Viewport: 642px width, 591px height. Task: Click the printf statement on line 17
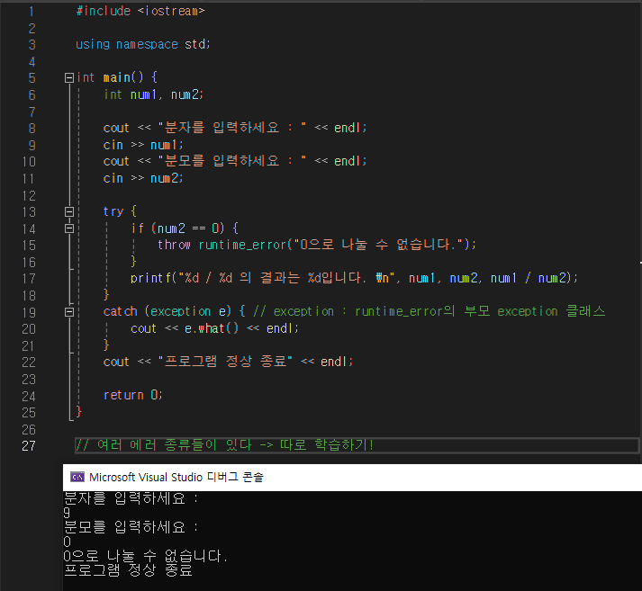[354, 278]
